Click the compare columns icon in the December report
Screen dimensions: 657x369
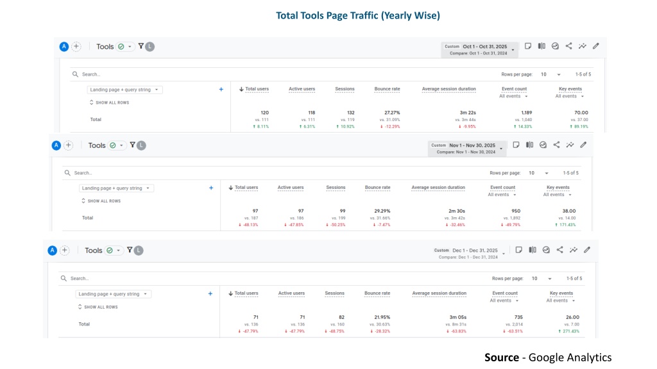coord(533,250)
